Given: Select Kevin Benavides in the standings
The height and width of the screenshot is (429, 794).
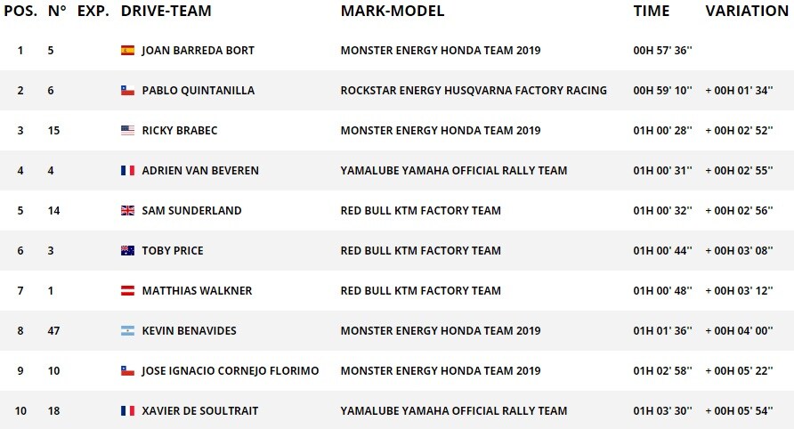Looking at the screenshot, I should tap(189, 330).
